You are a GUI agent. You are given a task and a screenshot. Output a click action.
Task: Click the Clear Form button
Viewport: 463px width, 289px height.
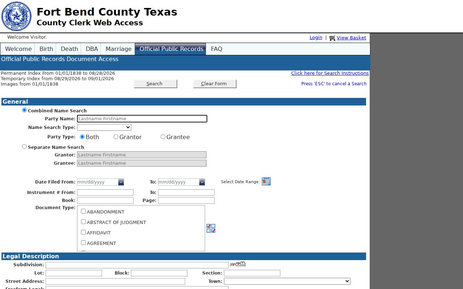click(x=215, y=84)
